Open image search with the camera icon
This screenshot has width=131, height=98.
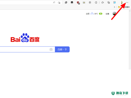[x=51, y=49]
